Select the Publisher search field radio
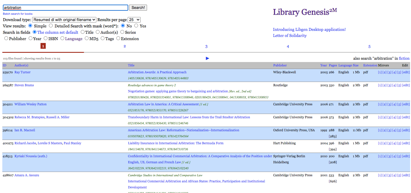Image resolution: width=411 pixels, height=193 pixels. [x=6, y=38]
